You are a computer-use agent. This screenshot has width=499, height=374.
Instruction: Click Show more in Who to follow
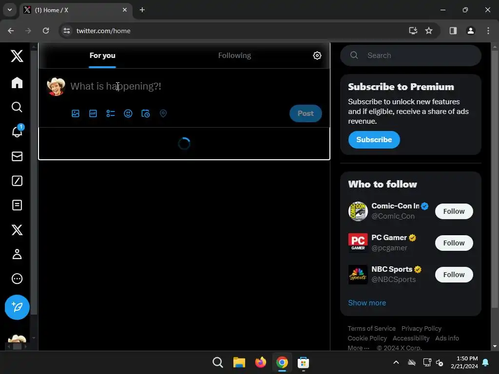click(x=367, y=303)
